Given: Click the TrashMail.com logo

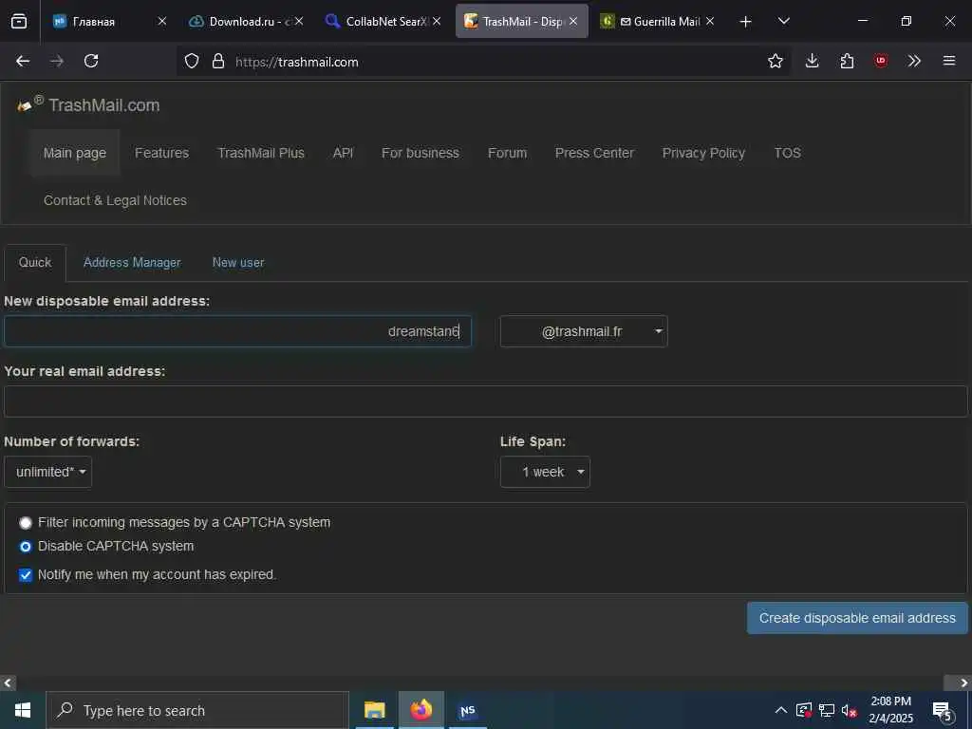Looking at the screenshot, I should pos(88,104).
